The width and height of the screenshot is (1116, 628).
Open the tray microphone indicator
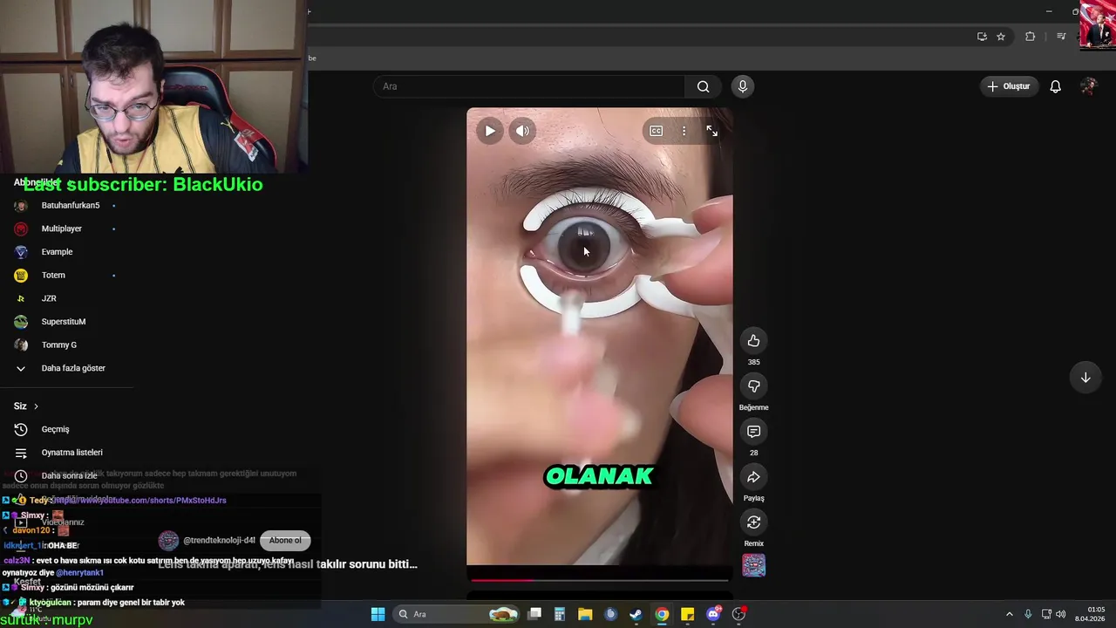(1028, 614)
